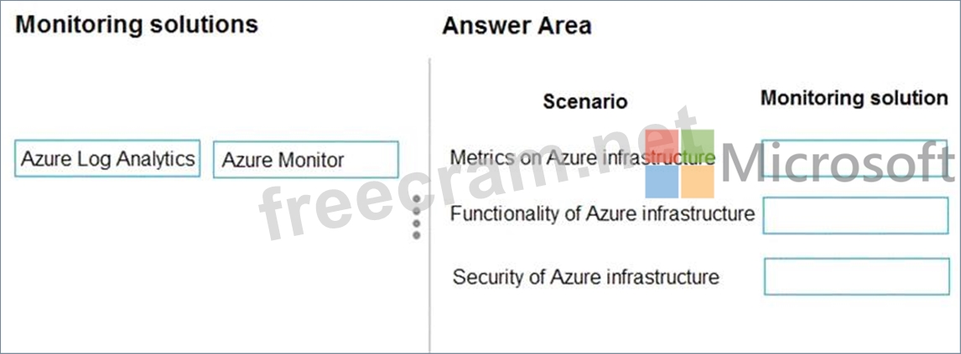Image resolution: width=961 pixels, height=354 pixels.
Task: Select the Azure Monitor option box
Action: point(306,160)
